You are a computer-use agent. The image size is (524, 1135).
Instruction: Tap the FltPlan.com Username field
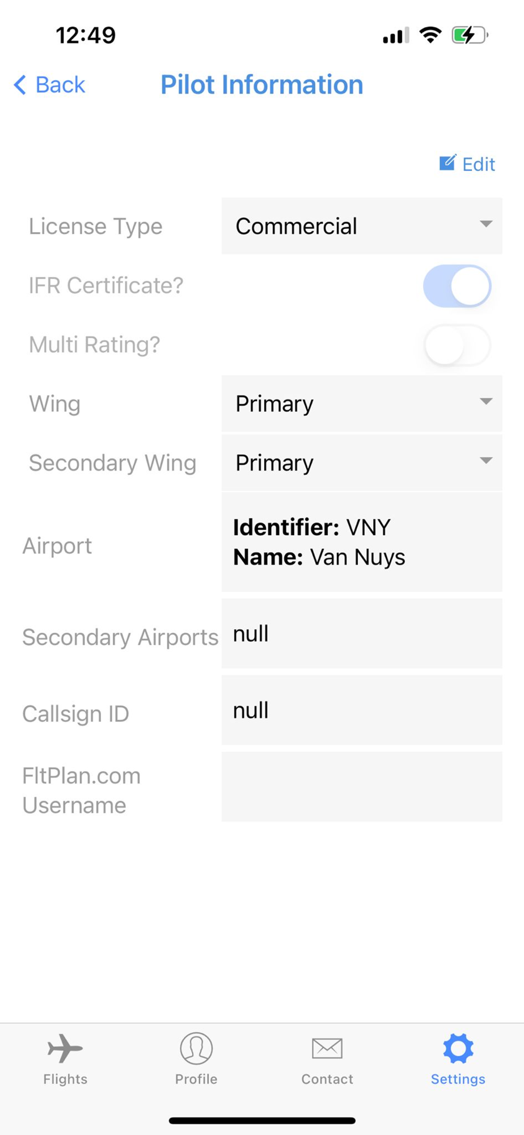tap(362, 787)
